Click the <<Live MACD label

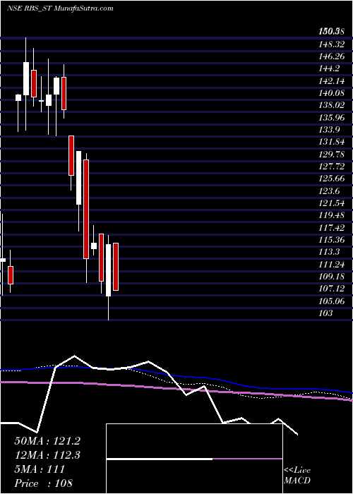tap(297, 476)
